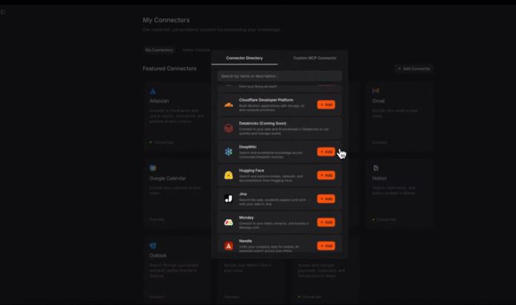Click the Hugging Face emoji icon
This screenshot has width=516, height=305.
coord(228,175)
